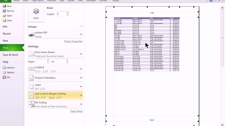Open Excel Options
The image size is (225, 126).
pyautogui.click(x=8, y=72)
